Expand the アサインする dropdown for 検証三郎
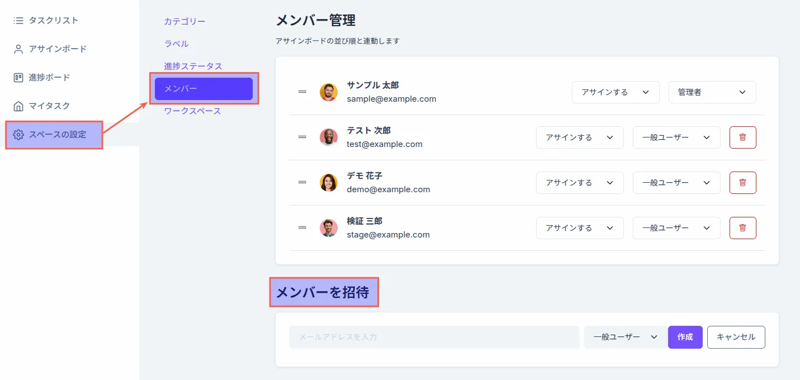800x380 pixels. (580, 227)
